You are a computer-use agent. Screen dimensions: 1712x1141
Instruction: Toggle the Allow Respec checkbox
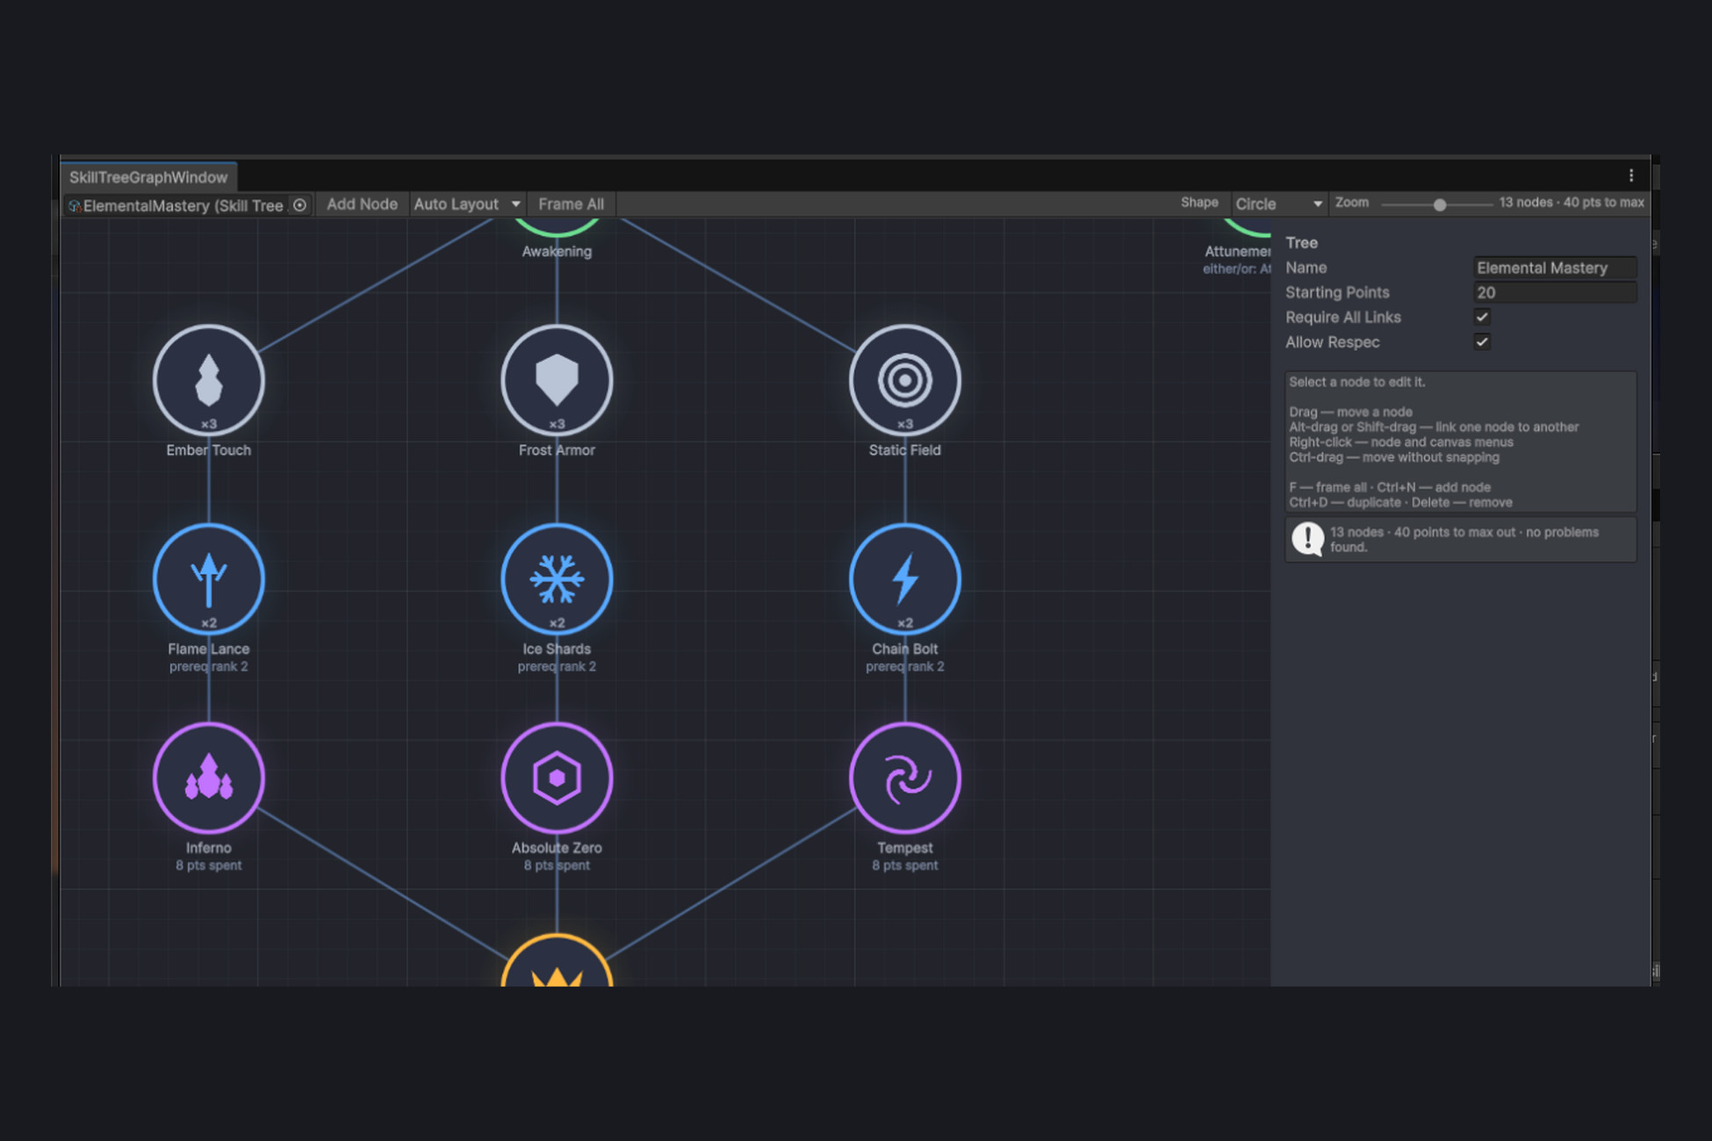pyautogui.click(x=1482, y=341)
